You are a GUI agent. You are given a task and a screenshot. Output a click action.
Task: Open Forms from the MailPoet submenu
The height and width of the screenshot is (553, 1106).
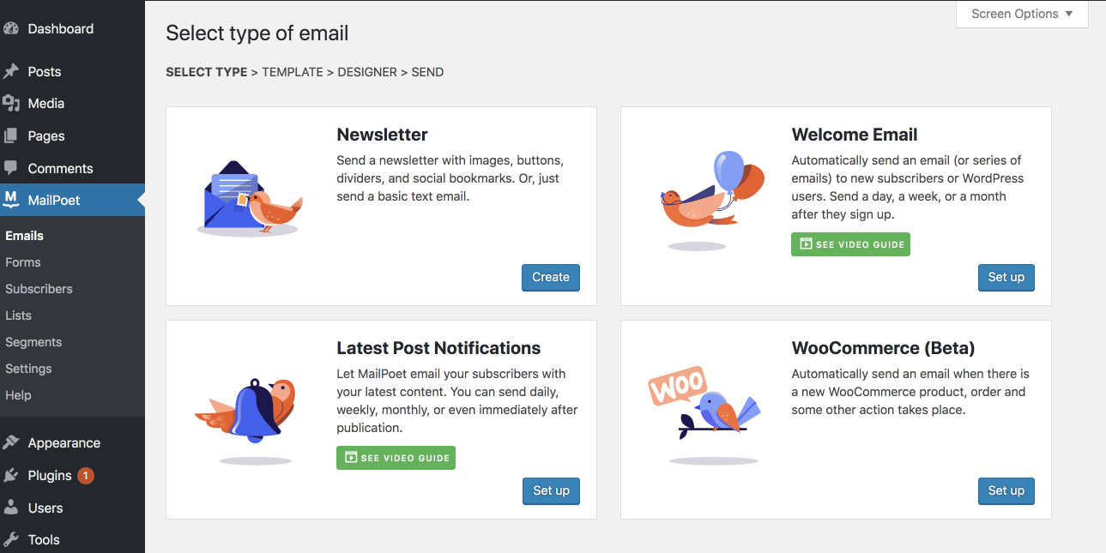click(x=22, y=261)
